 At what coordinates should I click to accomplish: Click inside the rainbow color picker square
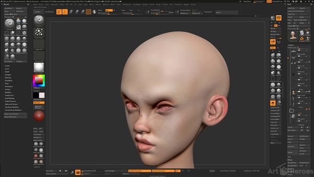[x=39, y=81]
